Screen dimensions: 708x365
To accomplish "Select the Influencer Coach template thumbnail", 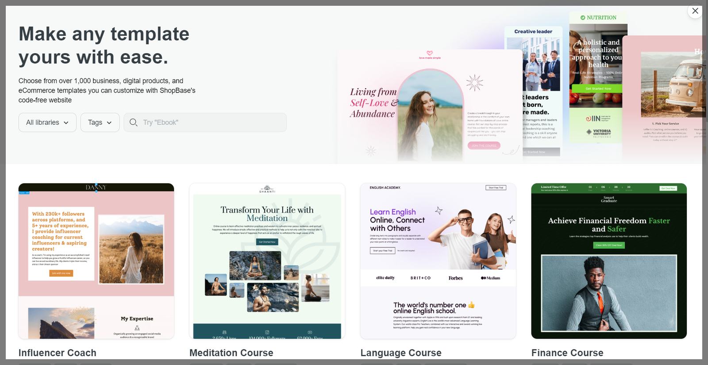I will click(x=96, y=261).
